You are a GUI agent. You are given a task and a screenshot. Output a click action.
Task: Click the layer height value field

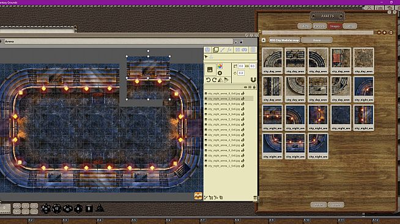pos(253,66)
